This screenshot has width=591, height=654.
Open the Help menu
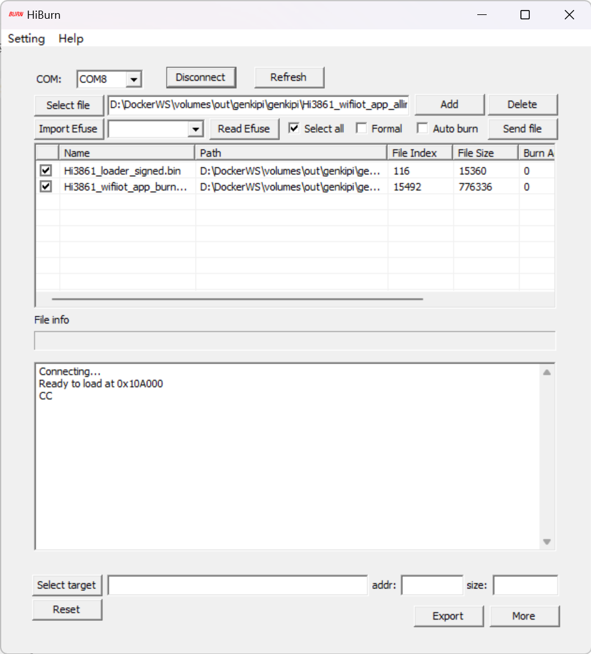coord(71,39)
